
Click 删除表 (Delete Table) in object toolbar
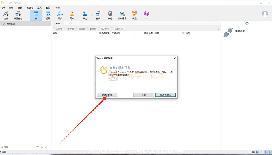pyautogui.click(x=91, y=29)
